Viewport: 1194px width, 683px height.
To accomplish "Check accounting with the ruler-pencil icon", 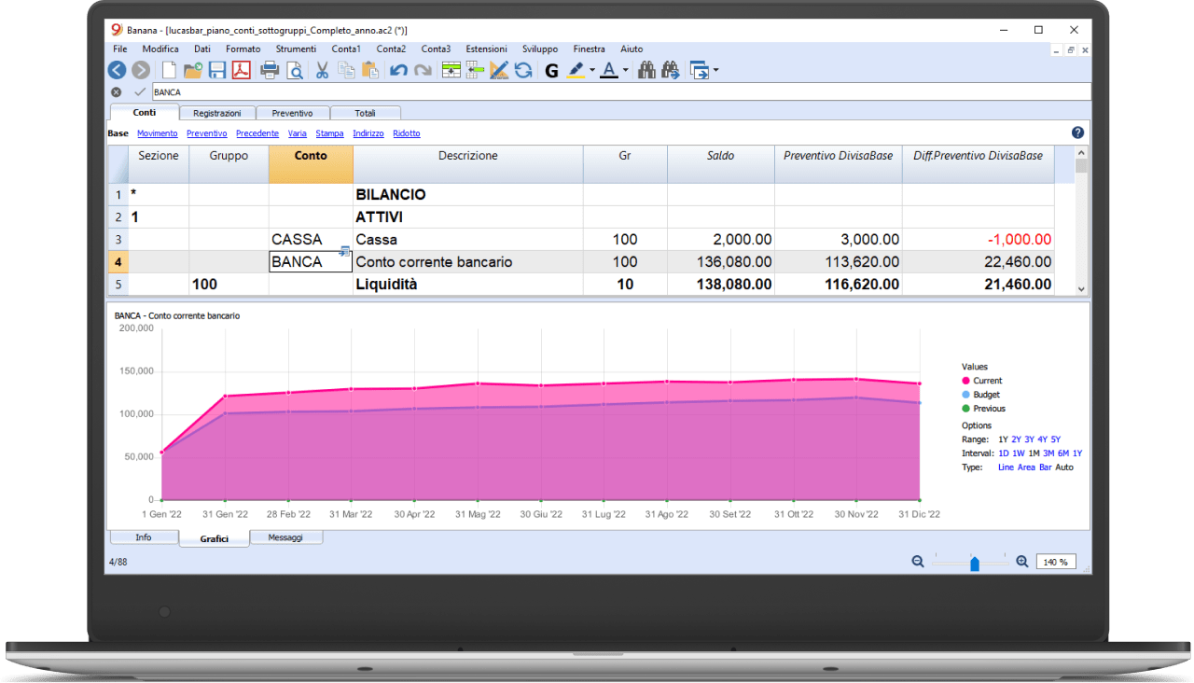I will [x=499, y=70].
